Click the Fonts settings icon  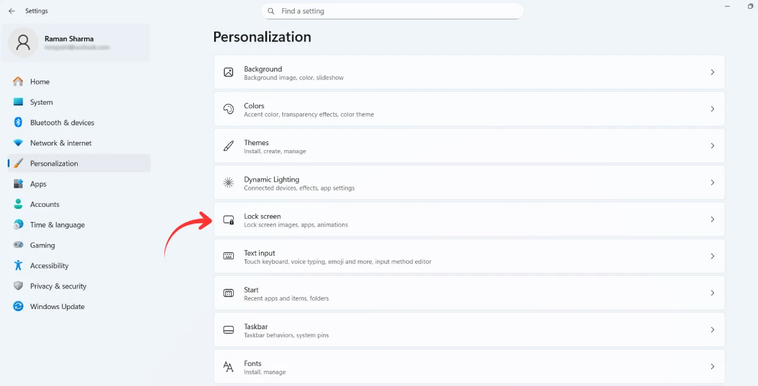tap(228, 366)
